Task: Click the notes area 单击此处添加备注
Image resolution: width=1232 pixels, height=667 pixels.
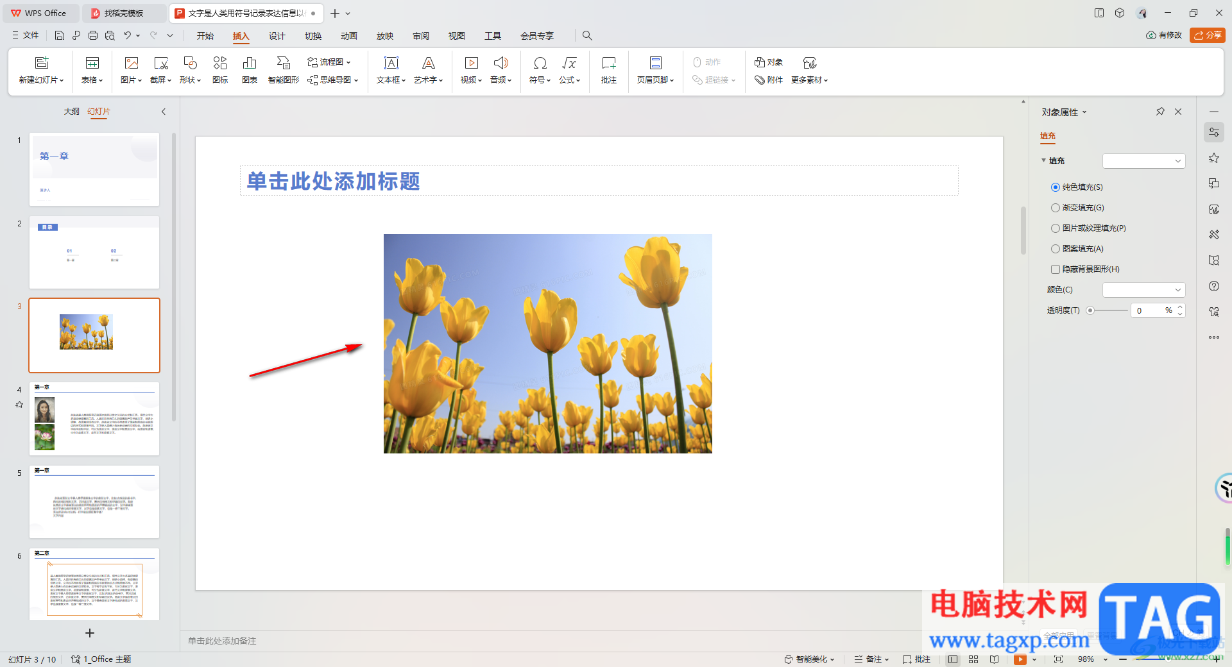Action: pyautogui.click(x=222, y=641)
